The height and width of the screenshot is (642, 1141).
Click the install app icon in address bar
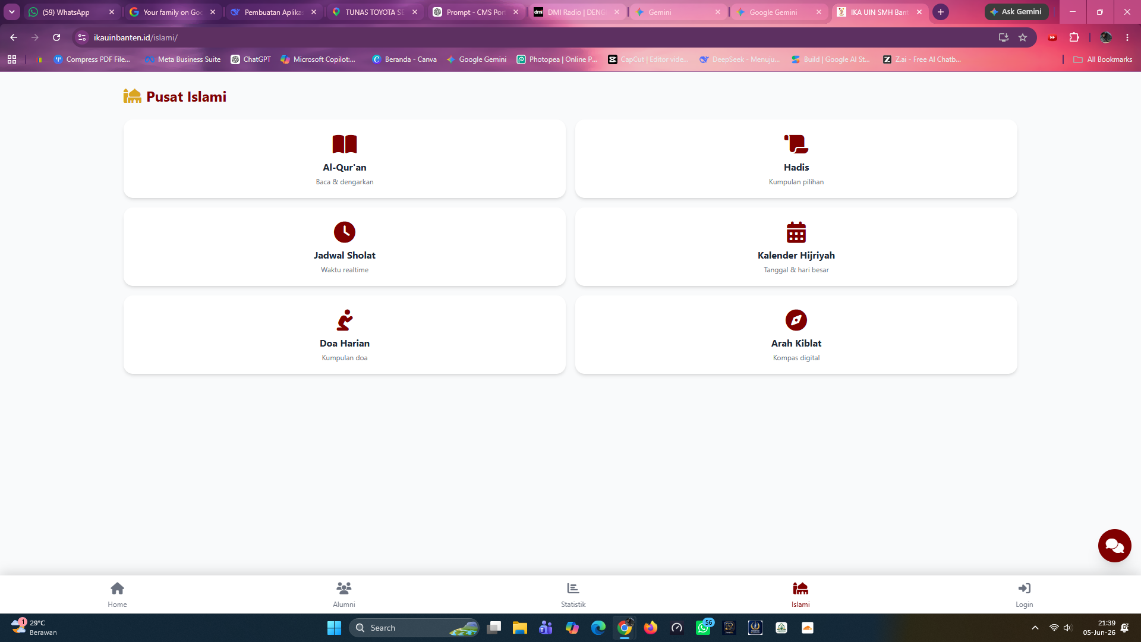pos(1004,37)
